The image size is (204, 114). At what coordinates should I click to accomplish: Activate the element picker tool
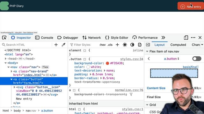tap(4, 38)
